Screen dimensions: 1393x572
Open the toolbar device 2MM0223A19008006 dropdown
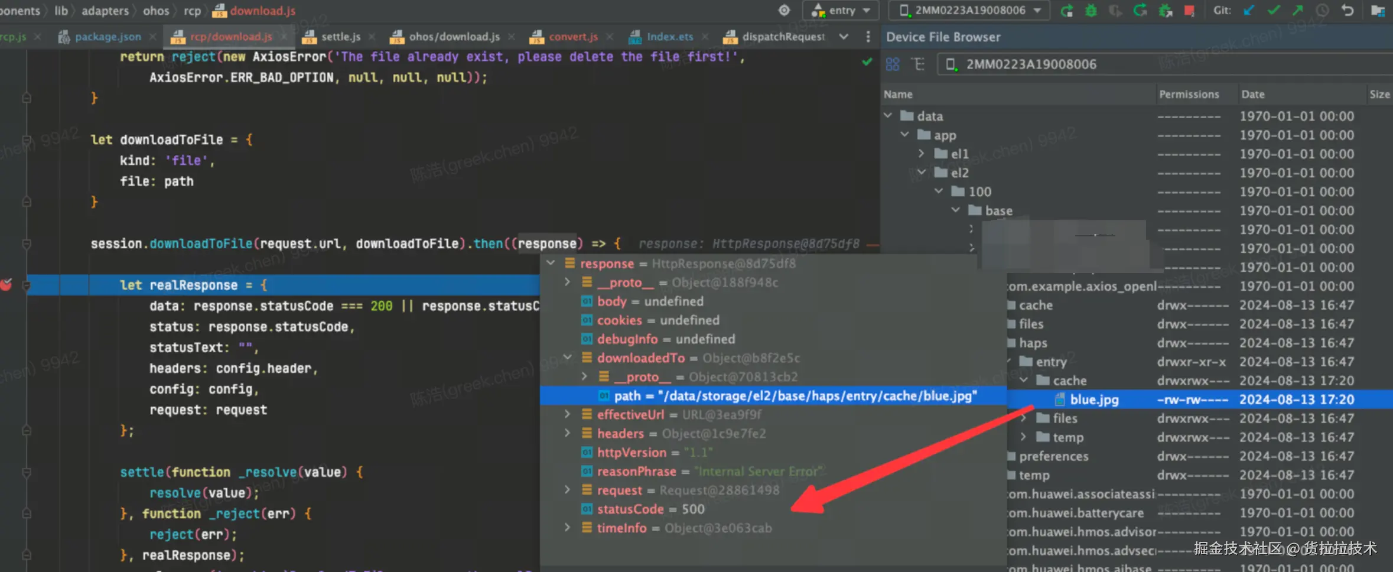tap(969, 11)
